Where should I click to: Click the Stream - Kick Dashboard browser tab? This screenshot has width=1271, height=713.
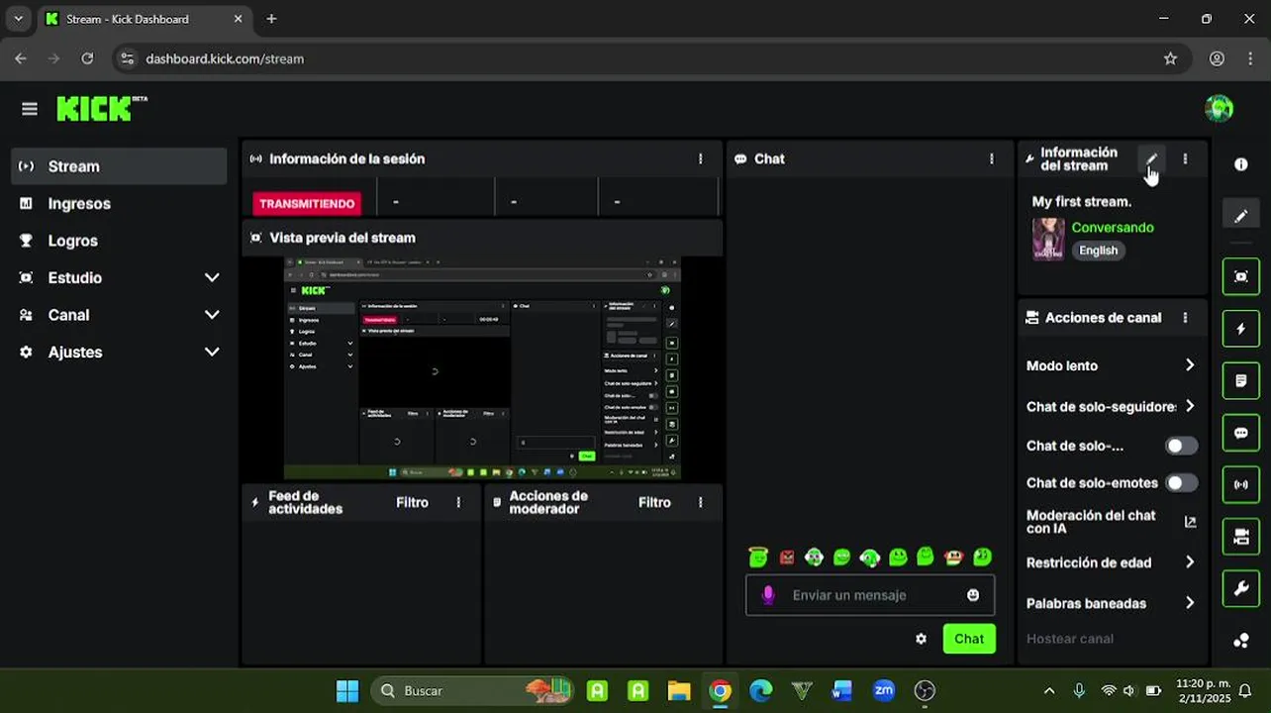[145, 19]
